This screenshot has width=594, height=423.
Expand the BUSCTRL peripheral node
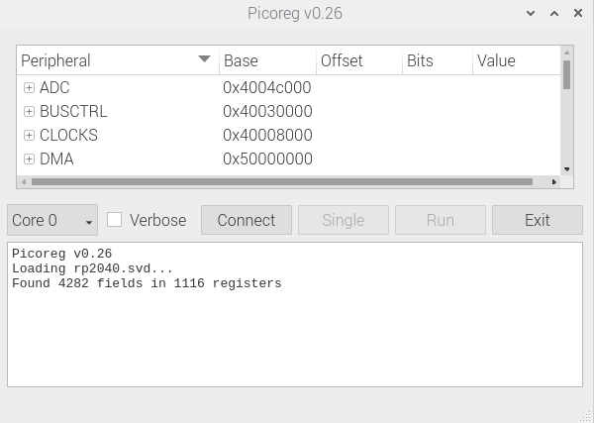click(29, 111)
